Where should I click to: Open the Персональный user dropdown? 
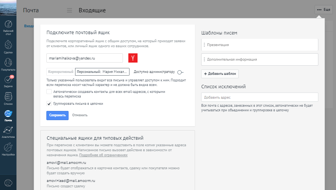[102, 72]
